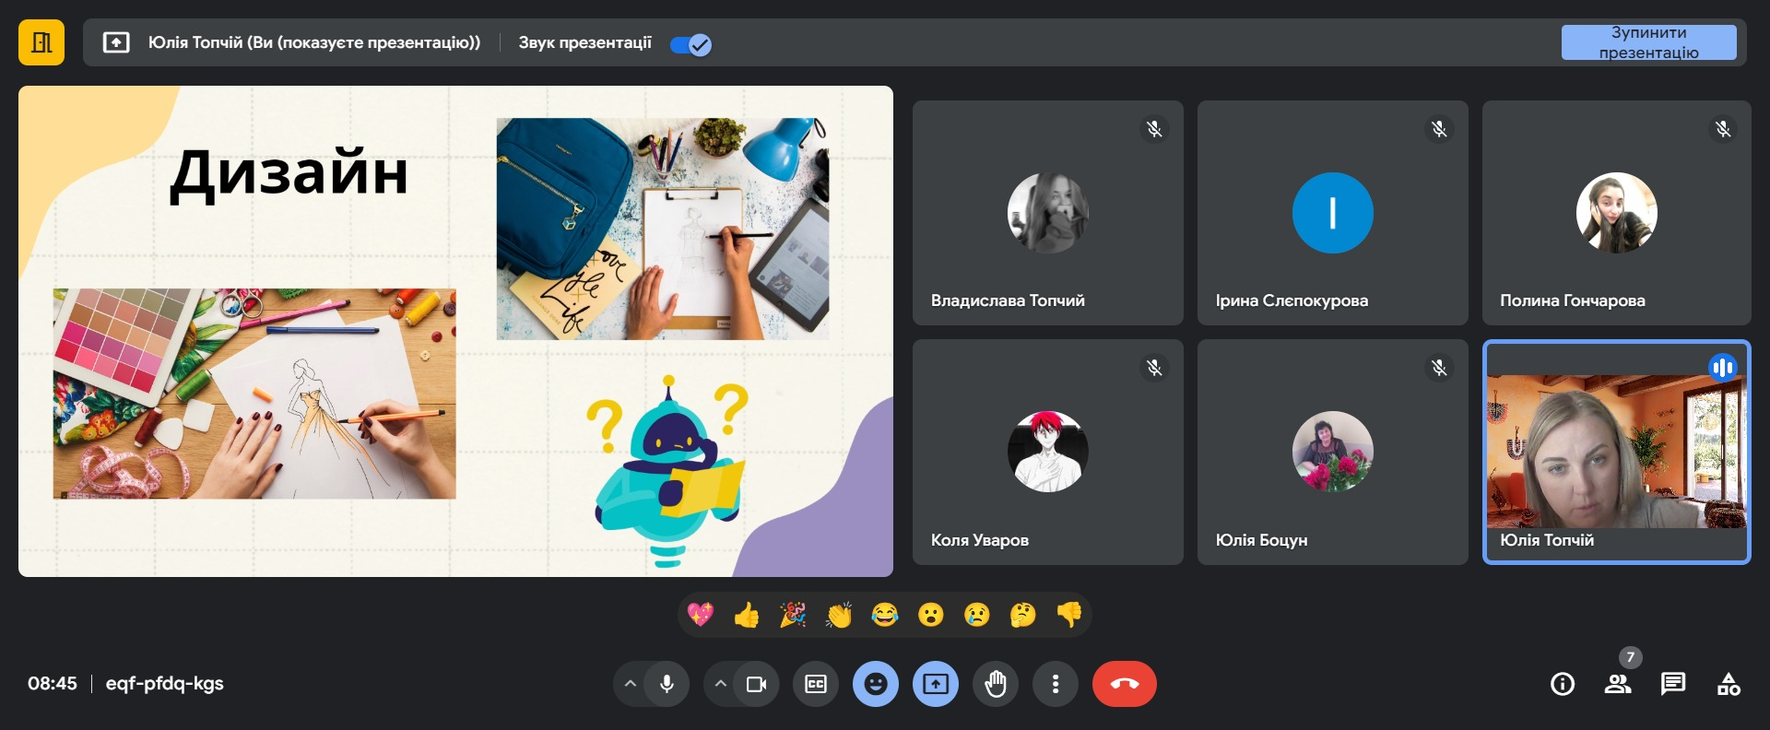Screen dimensions: 1770x730
Task: Click the yellow companion mode icon at top left
Action: point(41,42)
